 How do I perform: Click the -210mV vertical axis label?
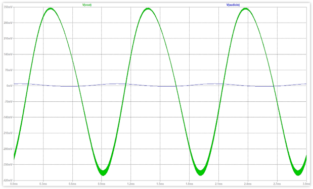pos(8,133)
